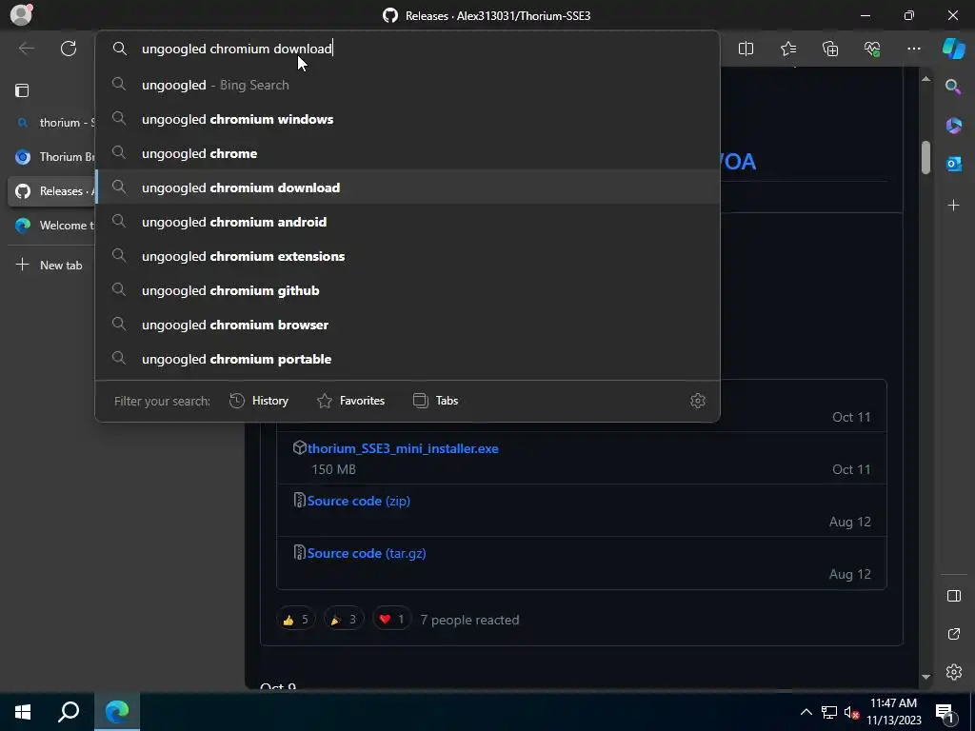
Task: Select suggestion ungoogled chromium windows
Action: click(x=408, y=119)
